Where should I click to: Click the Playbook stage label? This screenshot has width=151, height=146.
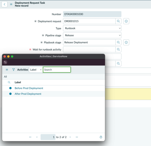click(52, 42)
